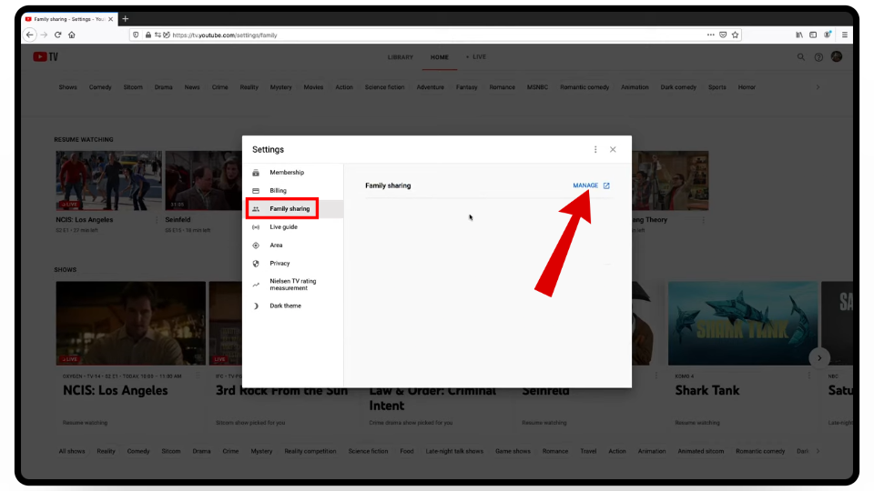Select the All shows filter chip

point(72,452)
